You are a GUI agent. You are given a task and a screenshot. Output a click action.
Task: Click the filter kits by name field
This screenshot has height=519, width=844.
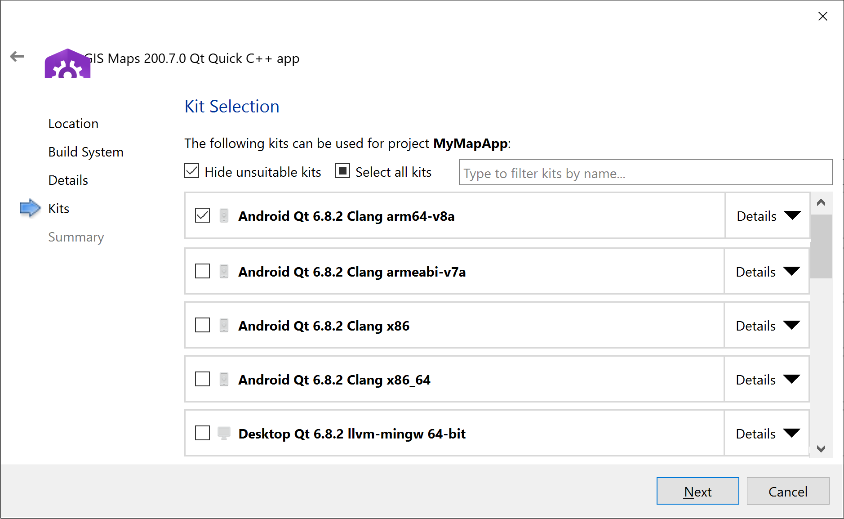point(645,173)
